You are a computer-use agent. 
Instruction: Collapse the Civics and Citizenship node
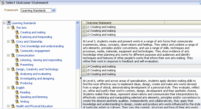[x=8, y=42]
